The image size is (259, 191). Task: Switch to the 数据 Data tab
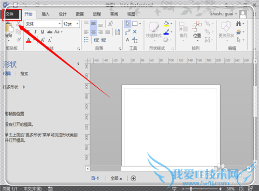(80, 14)
